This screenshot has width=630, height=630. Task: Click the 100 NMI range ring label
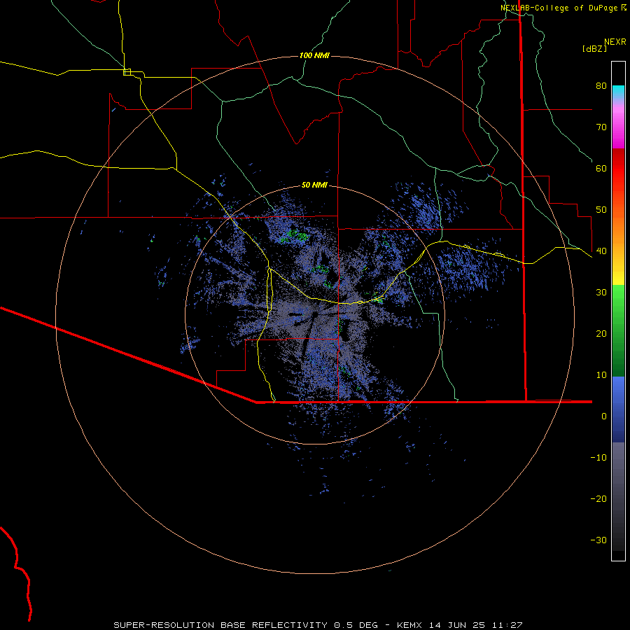coord(314,55)
